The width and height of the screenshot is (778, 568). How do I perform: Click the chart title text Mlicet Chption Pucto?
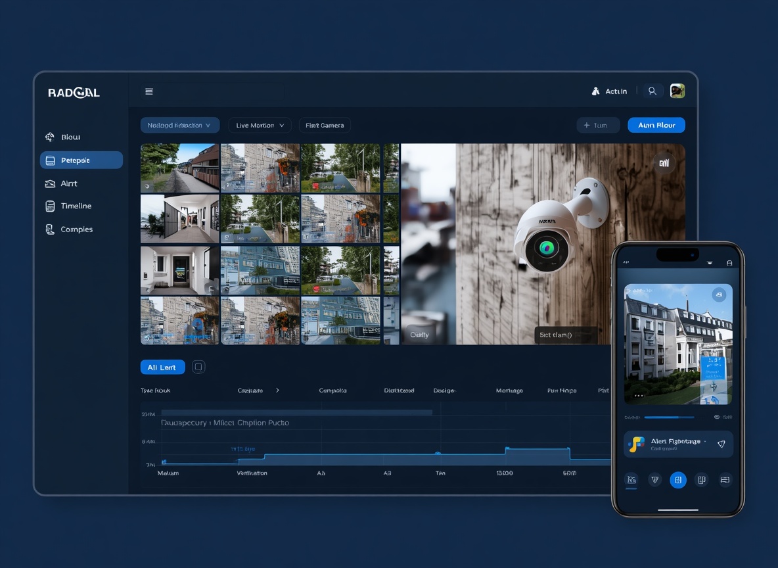click(x=251, y=423)
